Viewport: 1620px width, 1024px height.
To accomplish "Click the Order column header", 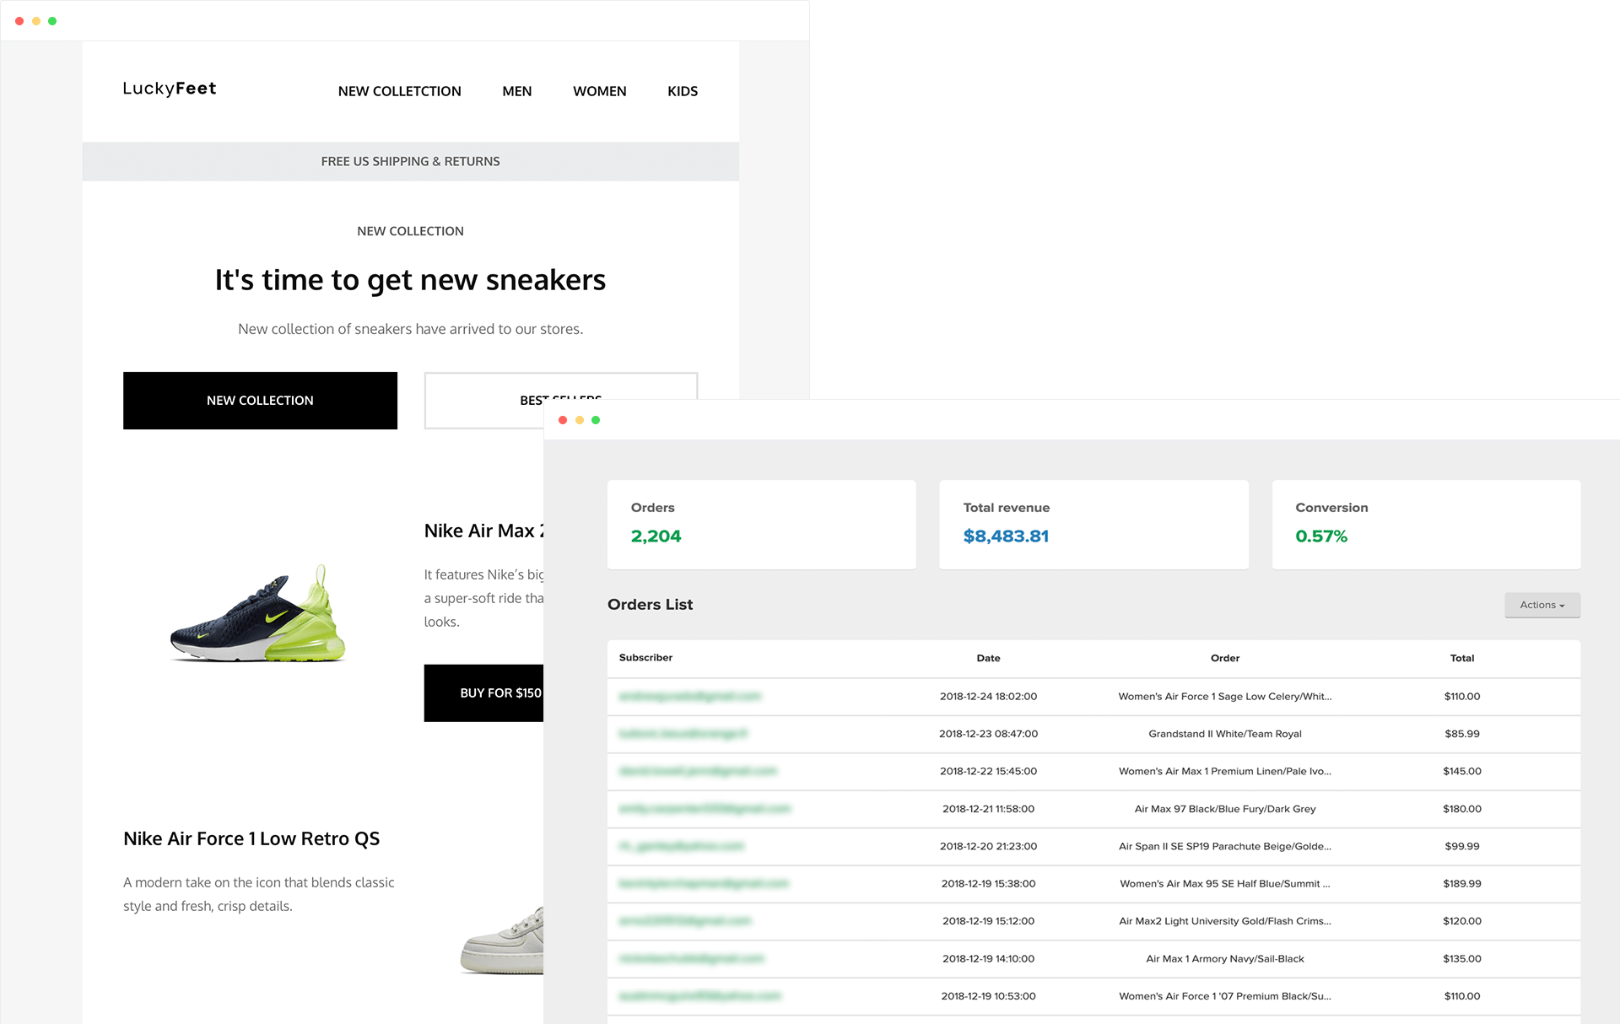I will tap(1225, 658).
